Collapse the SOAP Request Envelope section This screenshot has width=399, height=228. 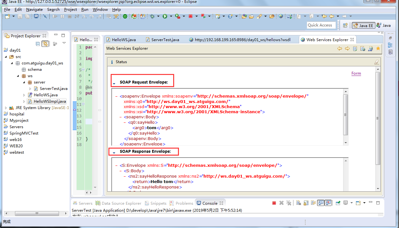pos(114,84)
